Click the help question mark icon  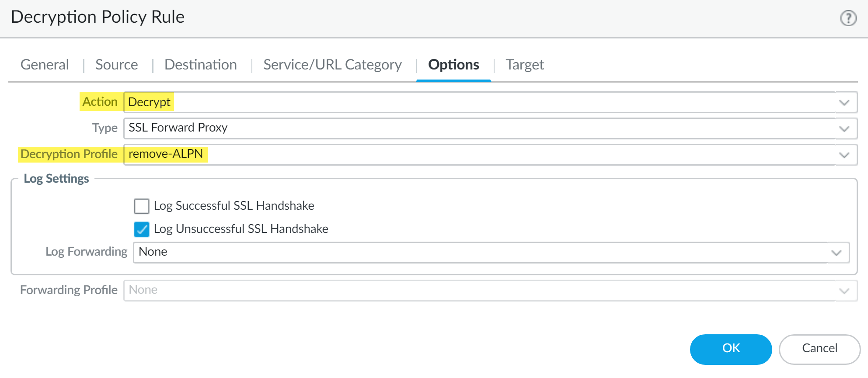click(848, 18)
